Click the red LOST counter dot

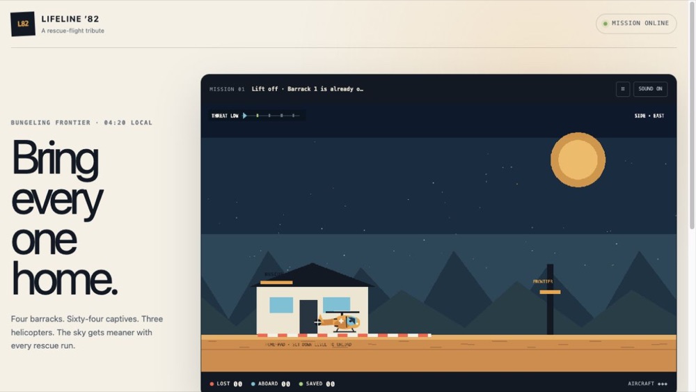coord(212,384)
